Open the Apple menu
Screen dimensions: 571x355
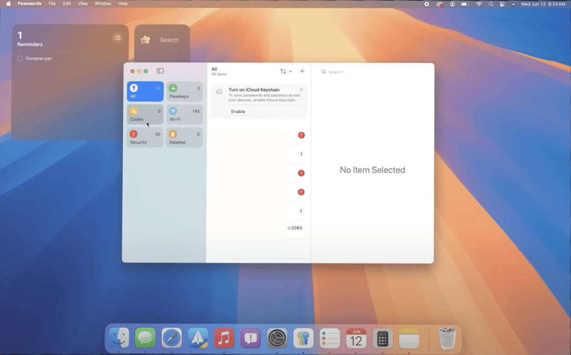click(8, 4)
